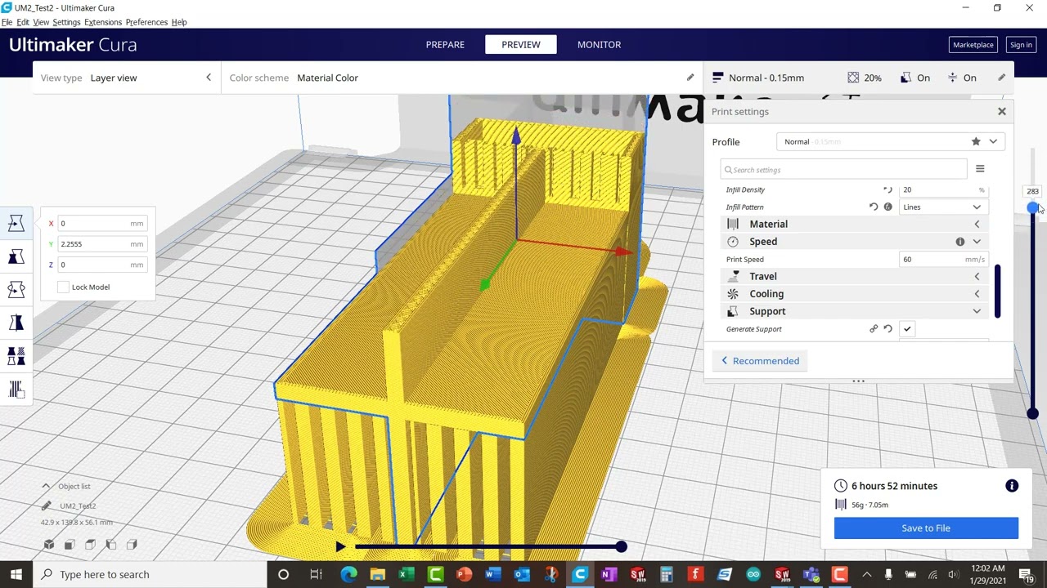This screenshot has height=588, width=1047.
Task: Expand the Cooling settings section
Action: (x=854, y=294)
